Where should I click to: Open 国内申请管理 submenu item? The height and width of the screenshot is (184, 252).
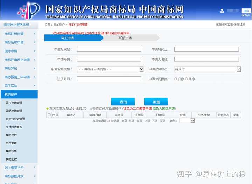(14, 103)
